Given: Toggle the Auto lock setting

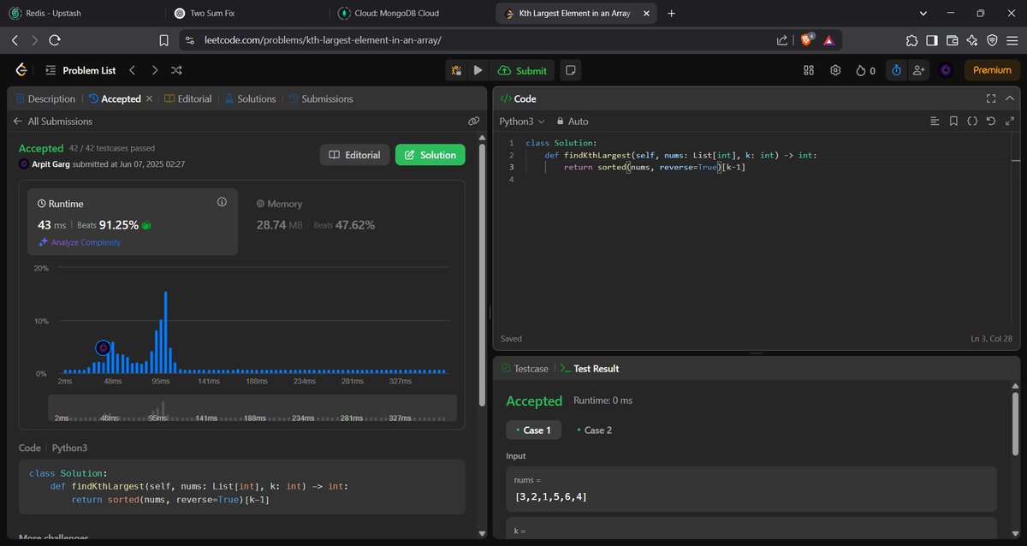Looking at the screenshot, I should point(573,122).
